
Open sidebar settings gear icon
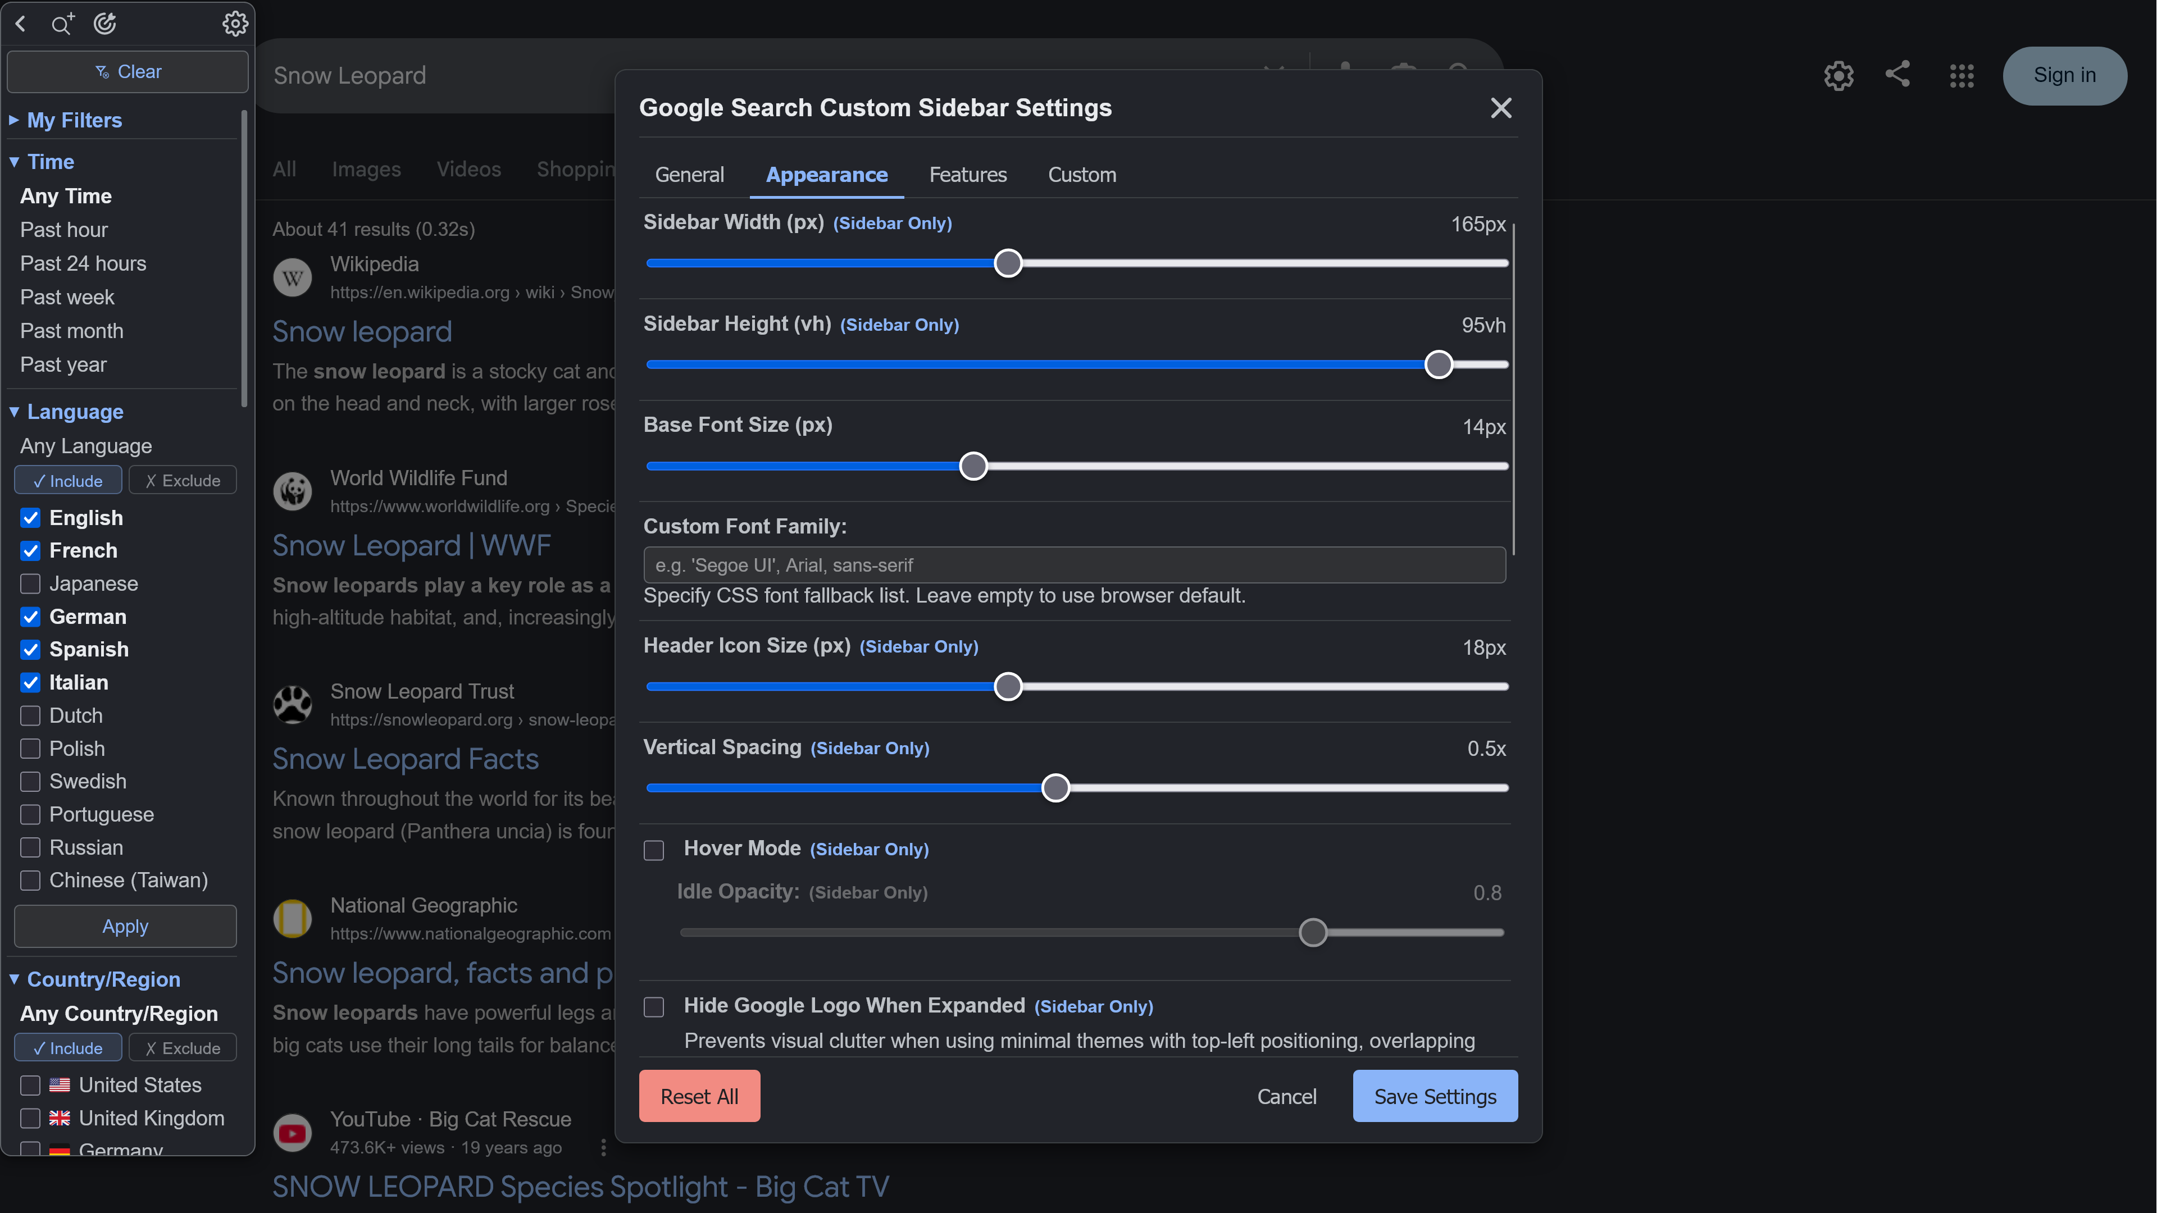click(x=234, y=24)
